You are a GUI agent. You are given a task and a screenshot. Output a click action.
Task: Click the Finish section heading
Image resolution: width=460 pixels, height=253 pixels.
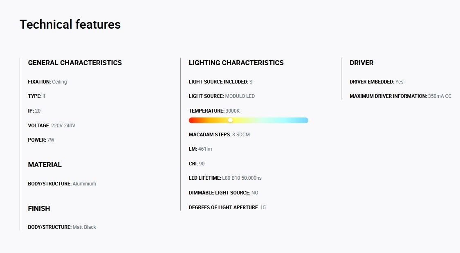(x=39, y=208)
